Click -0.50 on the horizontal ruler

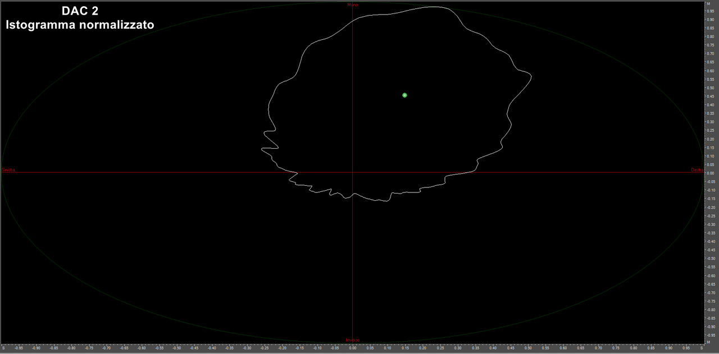pos(176,348)
